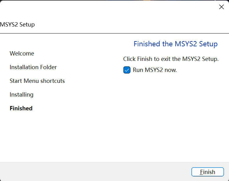Screen dimensions: 229x181
Task: Close the MSYS2 Setup window
Action: pyautogui.click(x=221, y=7)
